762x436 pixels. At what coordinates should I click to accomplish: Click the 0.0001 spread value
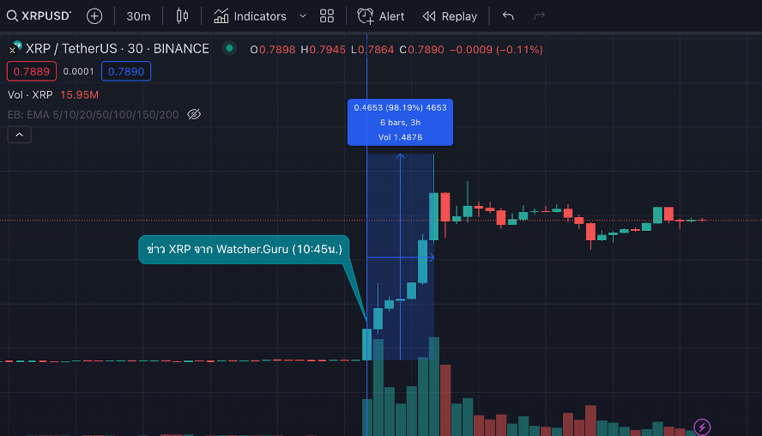point(78,71)
